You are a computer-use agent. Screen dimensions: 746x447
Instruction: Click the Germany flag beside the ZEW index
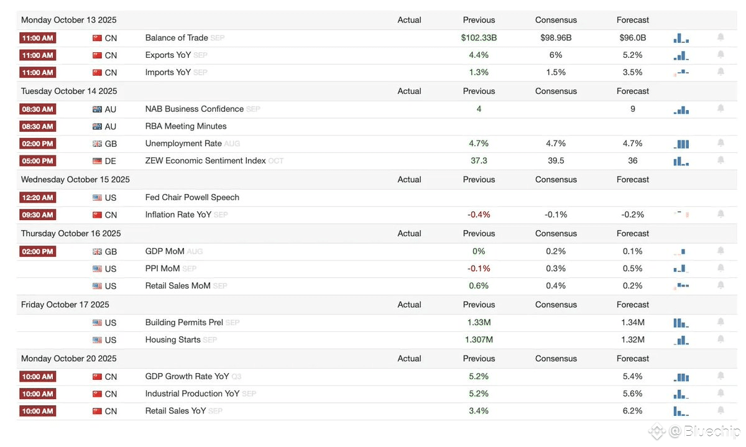pos(97,161)
